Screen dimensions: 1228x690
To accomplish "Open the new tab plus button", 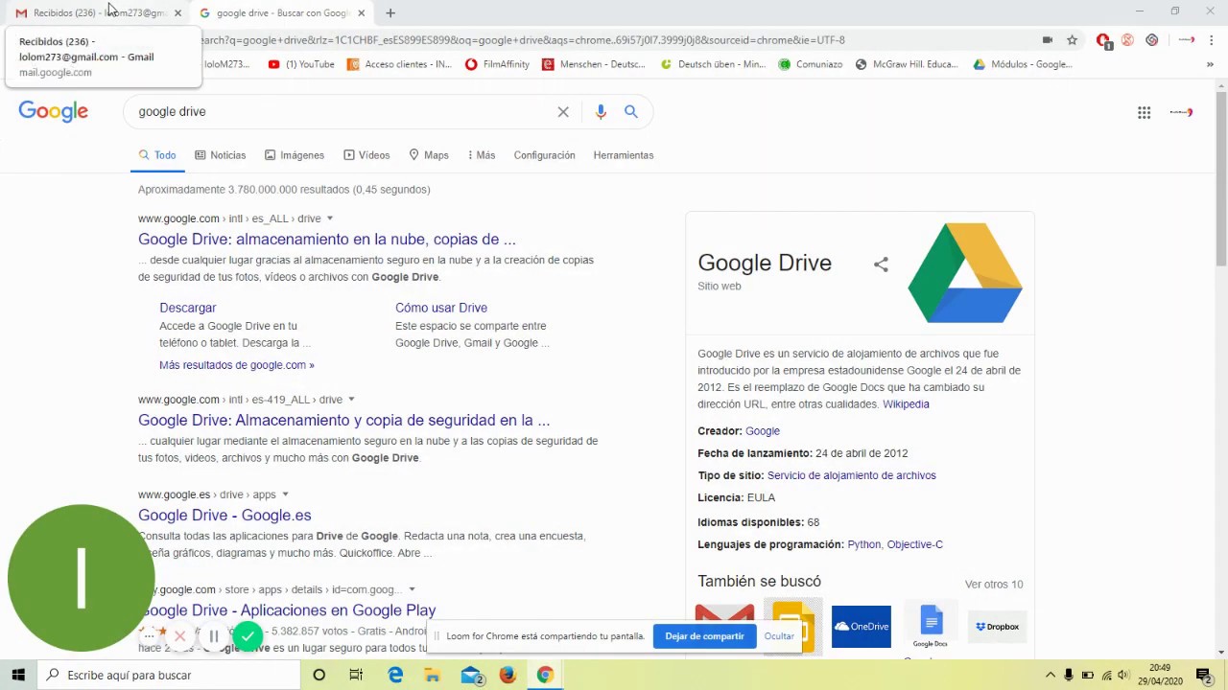I will tap(390, 13).
